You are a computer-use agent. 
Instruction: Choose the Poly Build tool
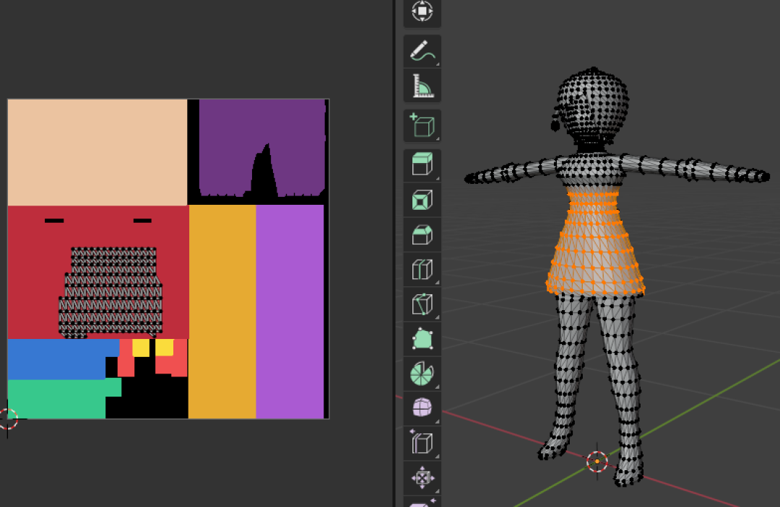coord(422,339)
